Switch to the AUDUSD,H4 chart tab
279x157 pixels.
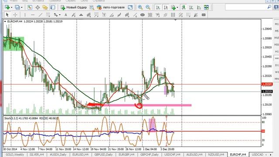coord(194,154)
